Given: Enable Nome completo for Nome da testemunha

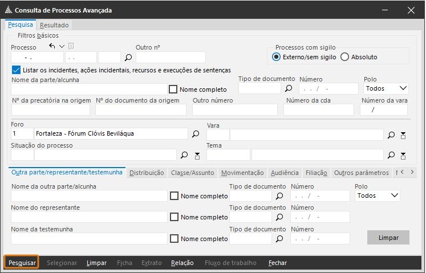Looking at the screenshot, I should click(x=175, y=239).
